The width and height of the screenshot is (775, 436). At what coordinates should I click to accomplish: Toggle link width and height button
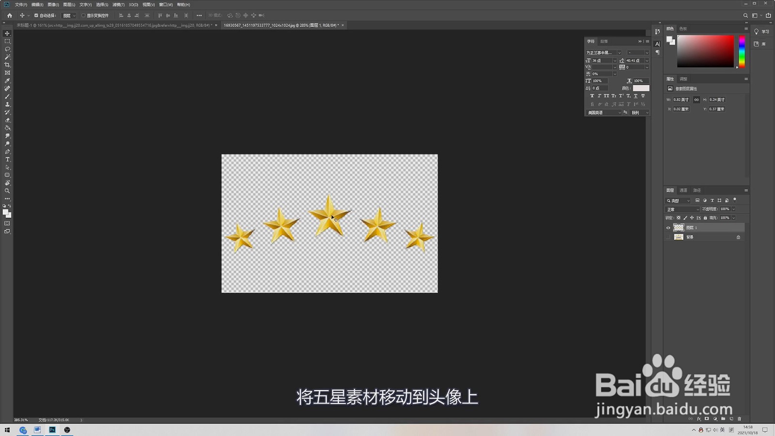(x=697, y=100)
